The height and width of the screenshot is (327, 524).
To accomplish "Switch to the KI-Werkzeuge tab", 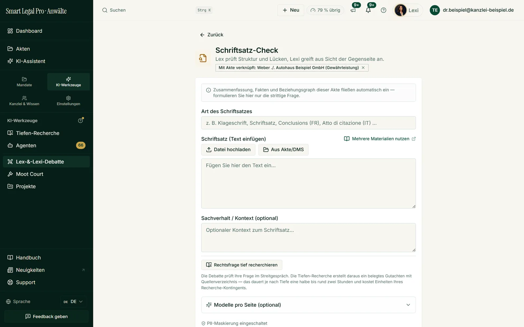I will coord(68,82).
